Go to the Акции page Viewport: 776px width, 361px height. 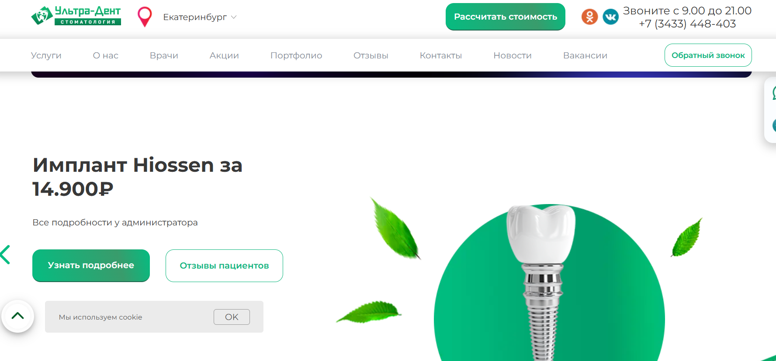(x=224, y=55)
